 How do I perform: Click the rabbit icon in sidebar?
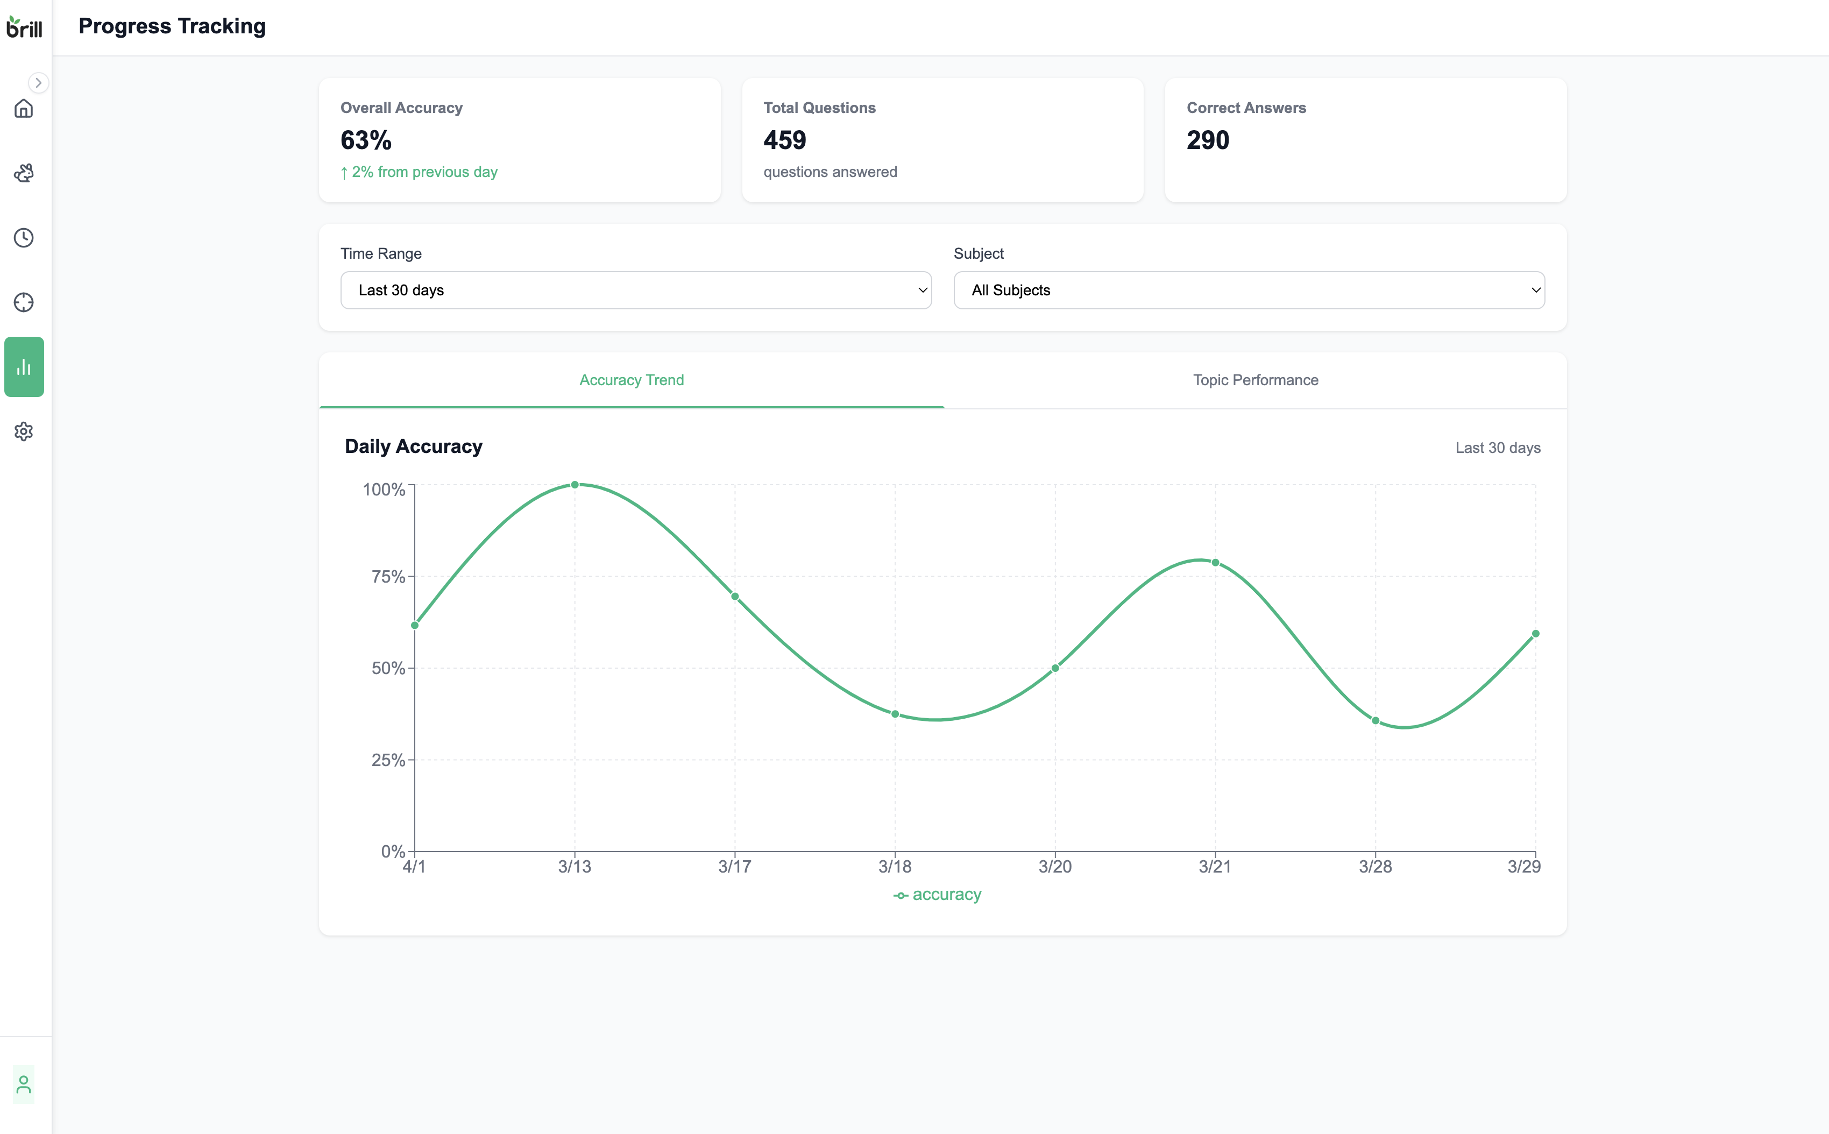pyautogui.click(x=24, y=173)
